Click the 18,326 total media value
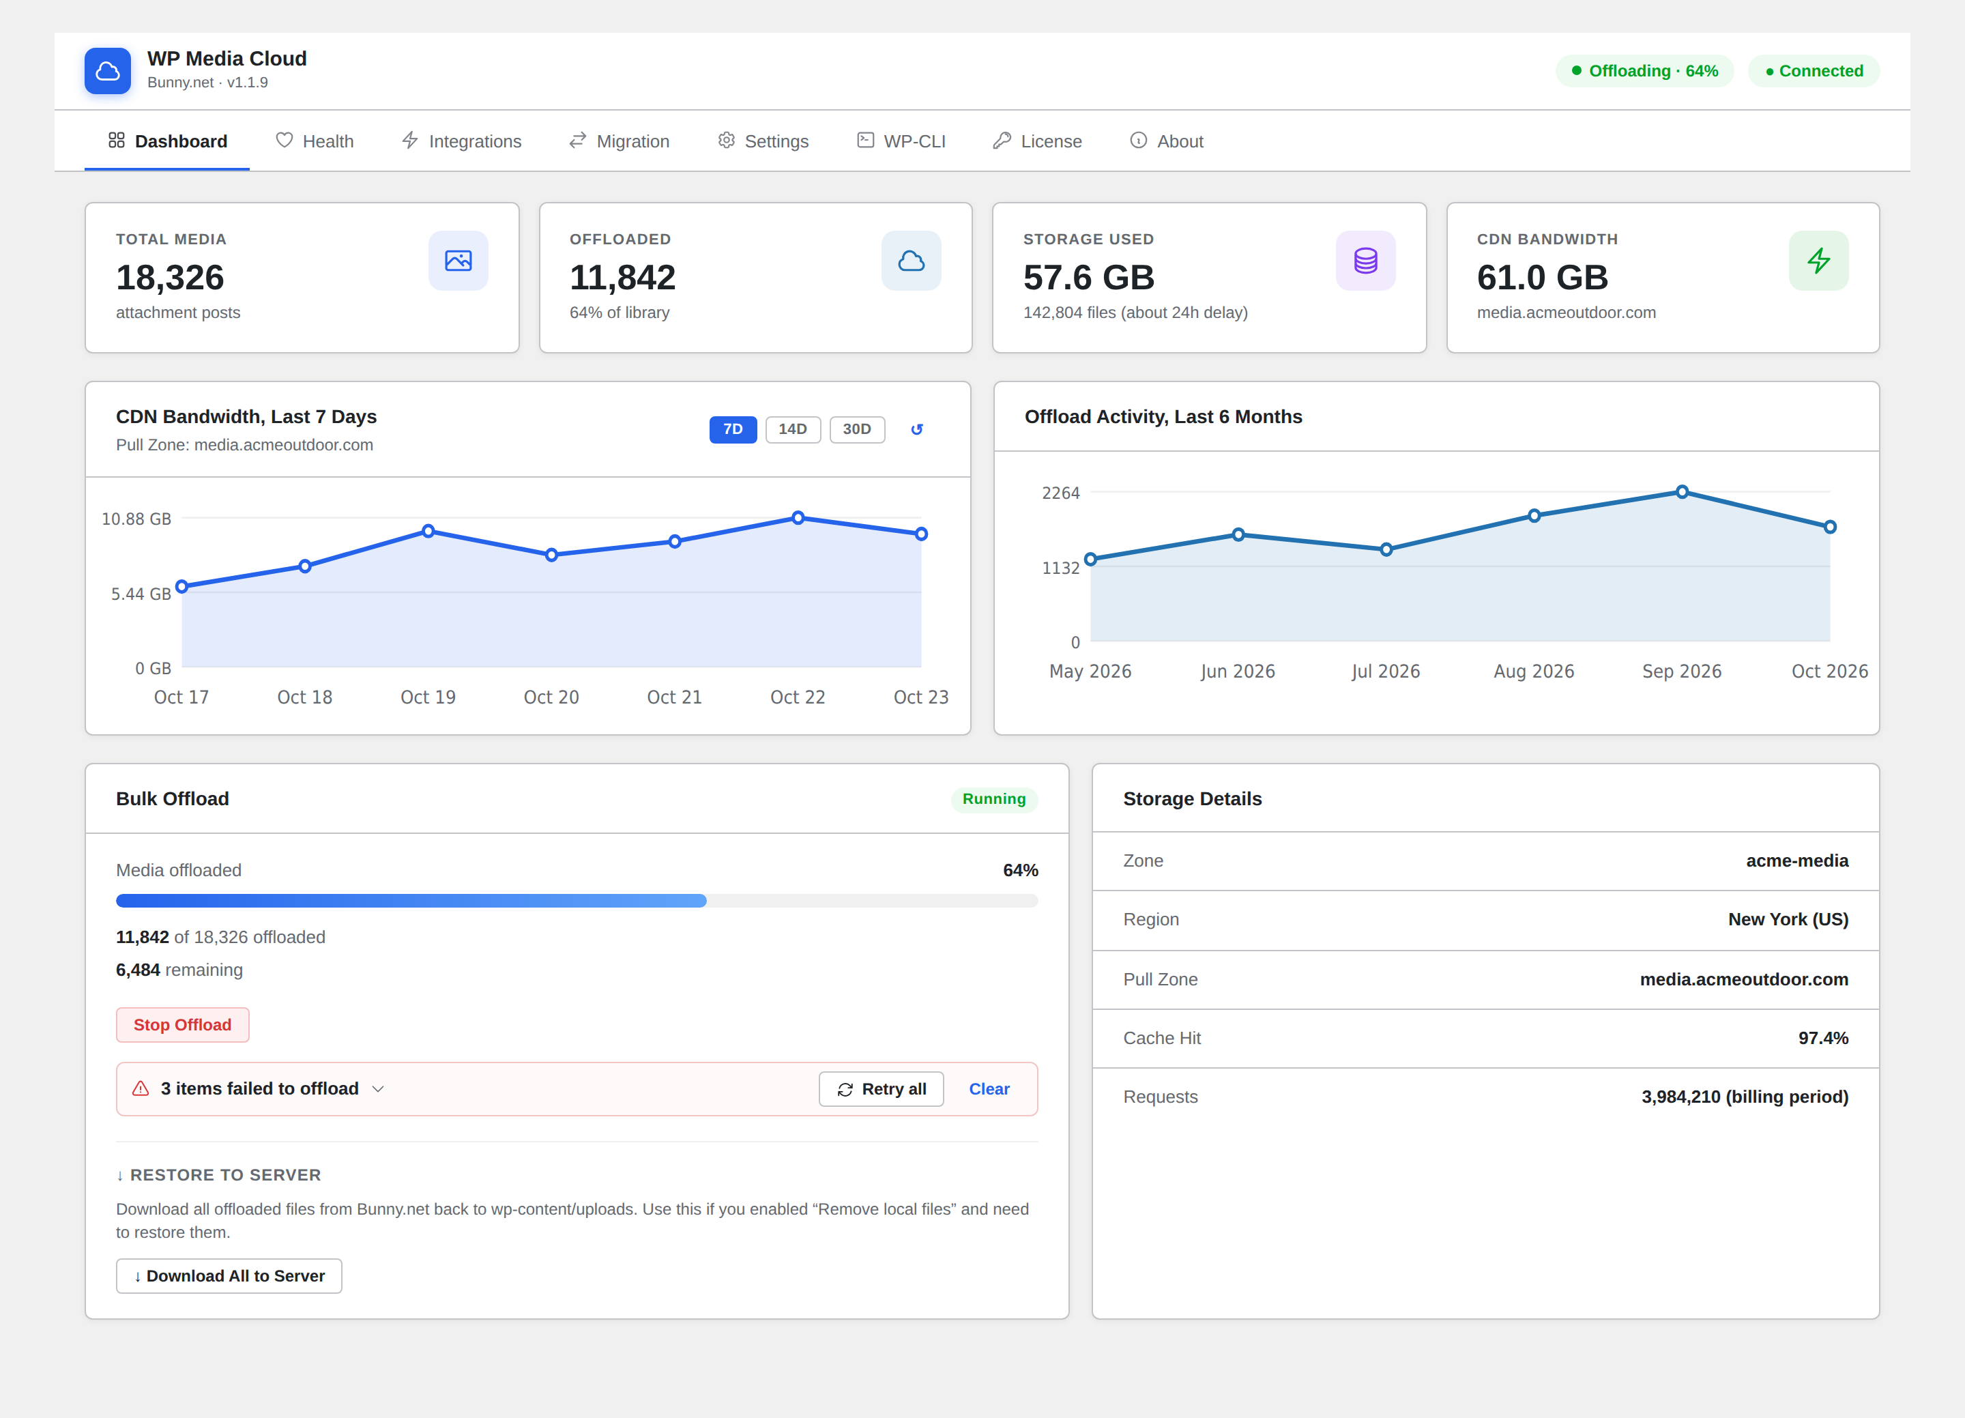Screen dimensions: 1965x1418 170,277
